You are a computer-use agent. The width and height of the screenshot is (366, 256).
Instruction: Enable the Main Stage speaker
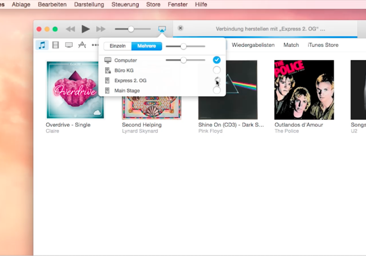pyautogui.click(x=217, y=90)
